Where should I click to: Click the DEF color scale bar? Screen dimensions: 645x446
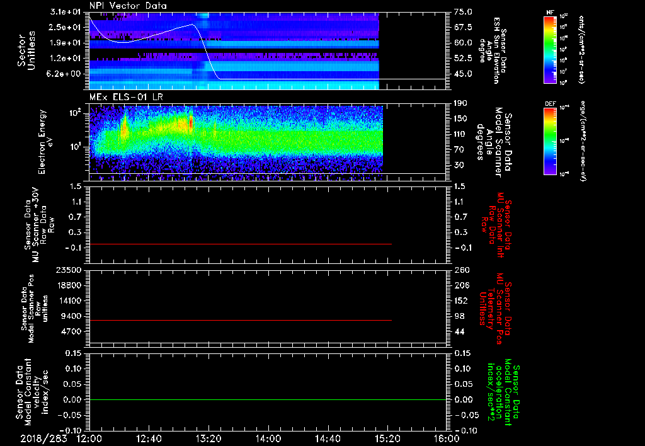pyautogui.click(x=549, y=140)
